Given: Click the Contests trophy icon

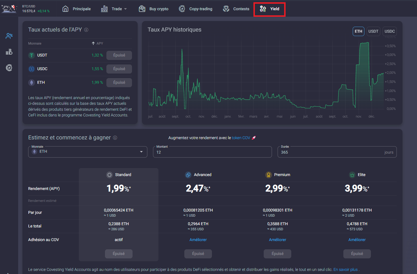Looking at the screenshot, I should (x=226, y=9).
